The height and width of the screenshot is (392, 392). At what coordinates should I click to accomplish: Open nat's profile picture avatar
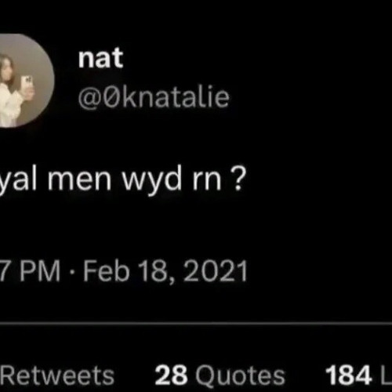(27, 80)
